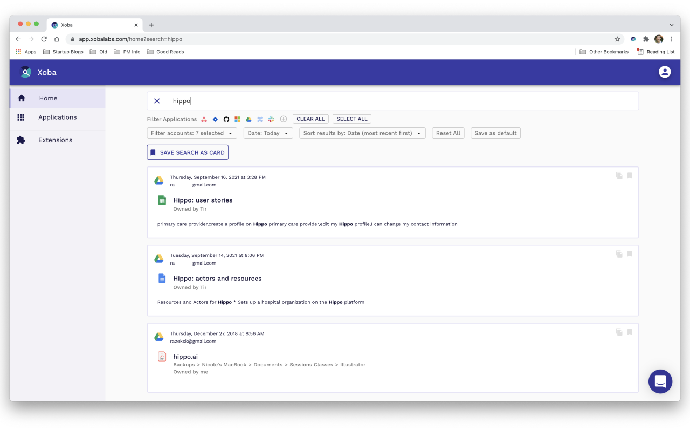Click the Reset All button

point(448,133)
